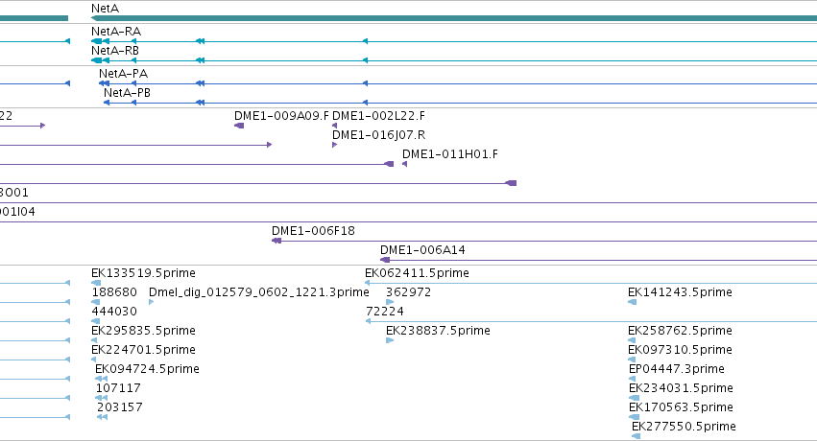This screenshot has width=817, height=441.
Task: Select the EK170563.5prime insertion label
Action: [681, 407]
